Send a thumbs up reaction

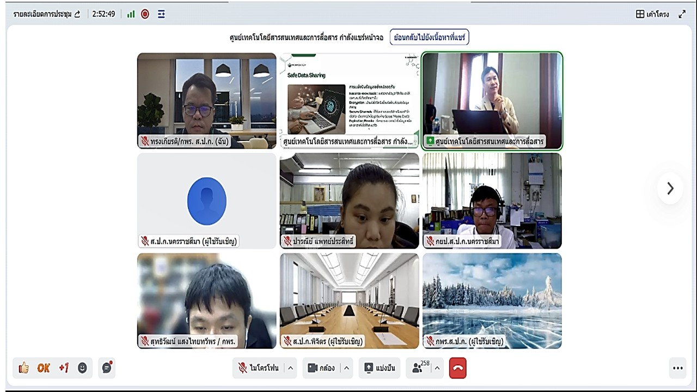pos(23,368)
